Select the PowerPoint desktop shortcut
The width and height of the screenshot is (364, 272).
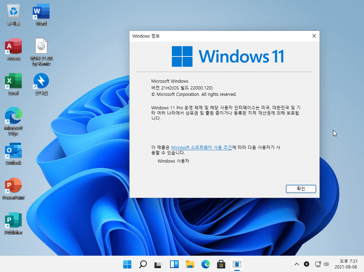(14, 188)
